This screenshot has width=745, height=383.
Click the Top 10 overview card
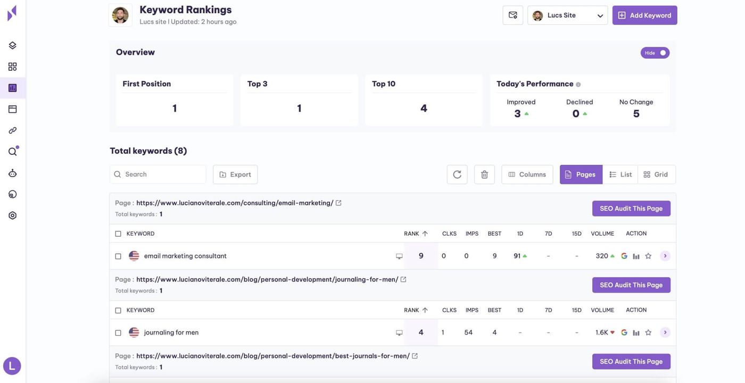[x=424, y=100]
